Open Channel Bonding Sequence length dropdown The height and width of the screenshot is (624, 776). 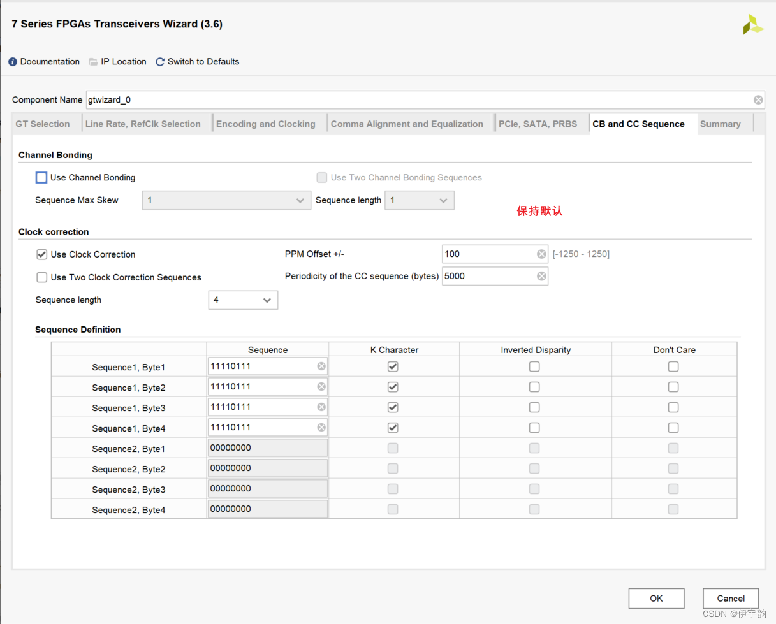420,200
